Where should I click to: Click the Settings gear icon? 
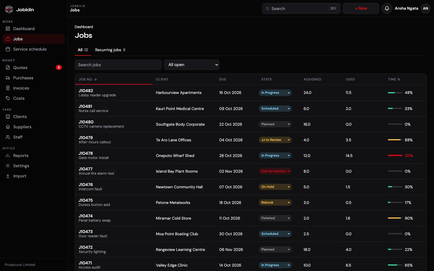tap(8, 166)
